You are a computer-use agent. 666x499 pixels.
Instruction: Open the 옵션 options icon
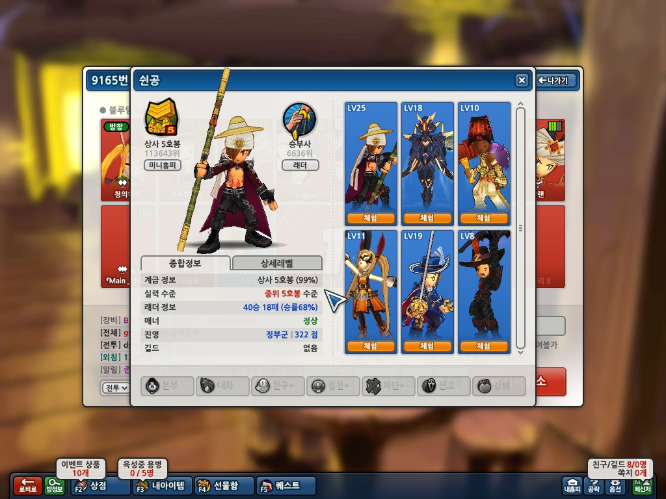(x=615, y=485)
